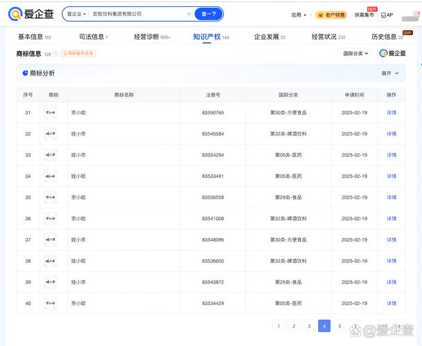Click the 注册号 column header

213,95
